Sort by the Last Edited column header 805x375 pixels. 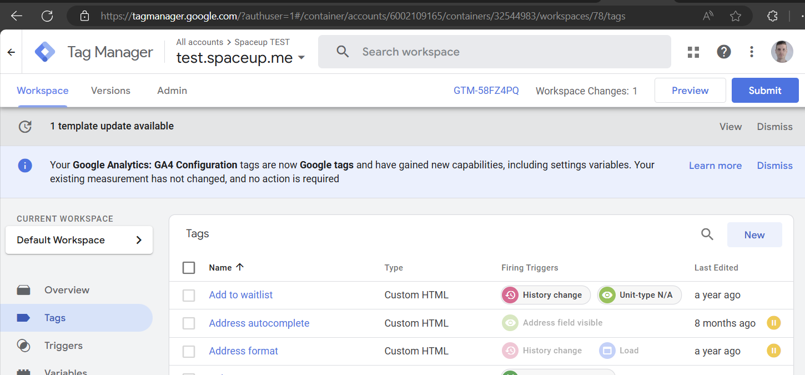(x=716, y=268)
